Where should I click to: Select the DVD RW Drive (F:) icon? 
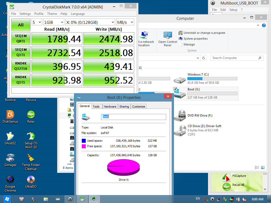(x=180, y=116)
